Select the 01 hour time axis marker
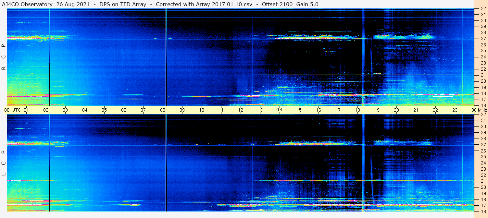 pos(26,110)
